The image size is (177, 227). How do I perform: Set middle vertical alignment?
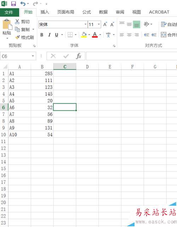coord(129,24)
